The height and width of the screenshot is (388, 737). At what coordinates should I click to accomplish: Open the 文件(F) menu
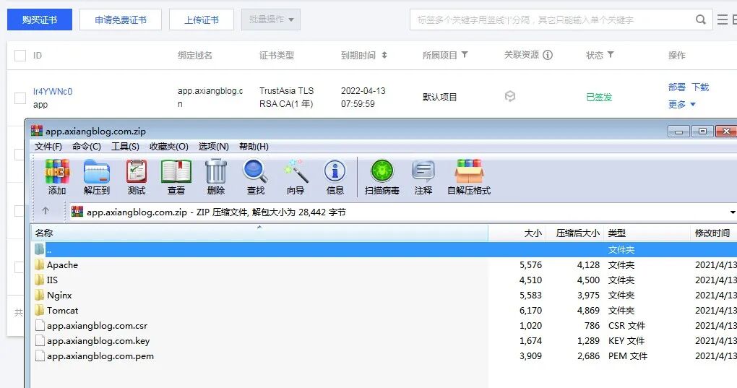click(x=48, y=147)
